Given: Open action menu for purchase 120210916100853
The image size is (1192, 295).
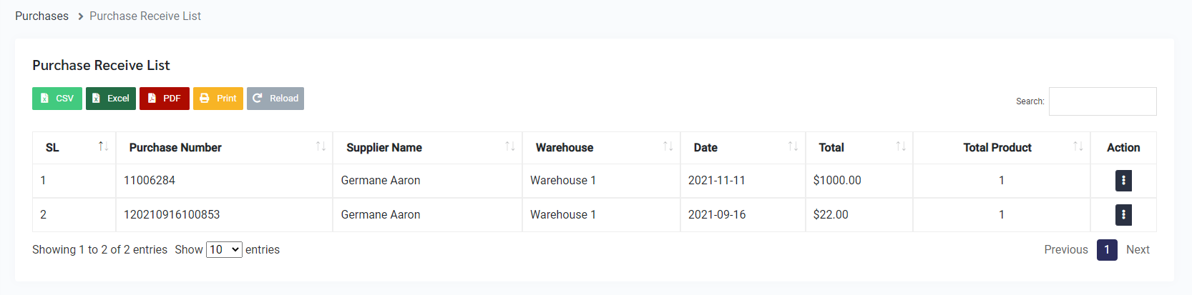Looking at the screenshot, I should (x=1123, y=215).
